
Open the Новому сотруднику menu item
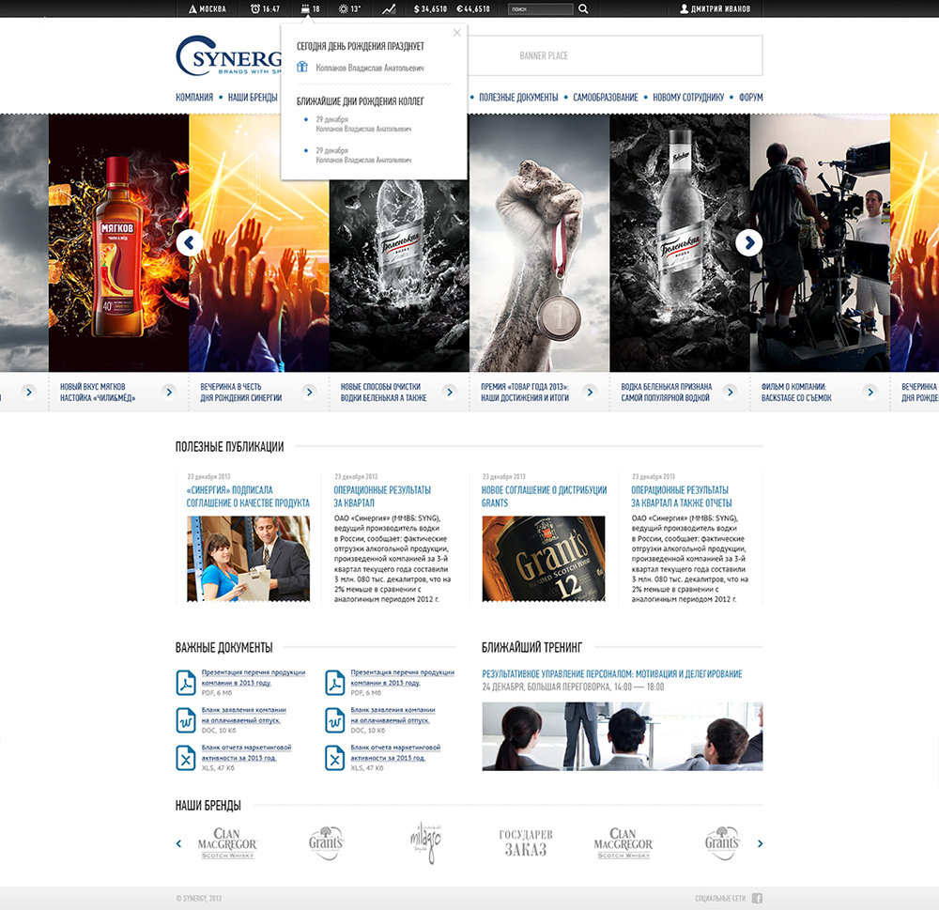click(688, 97)
